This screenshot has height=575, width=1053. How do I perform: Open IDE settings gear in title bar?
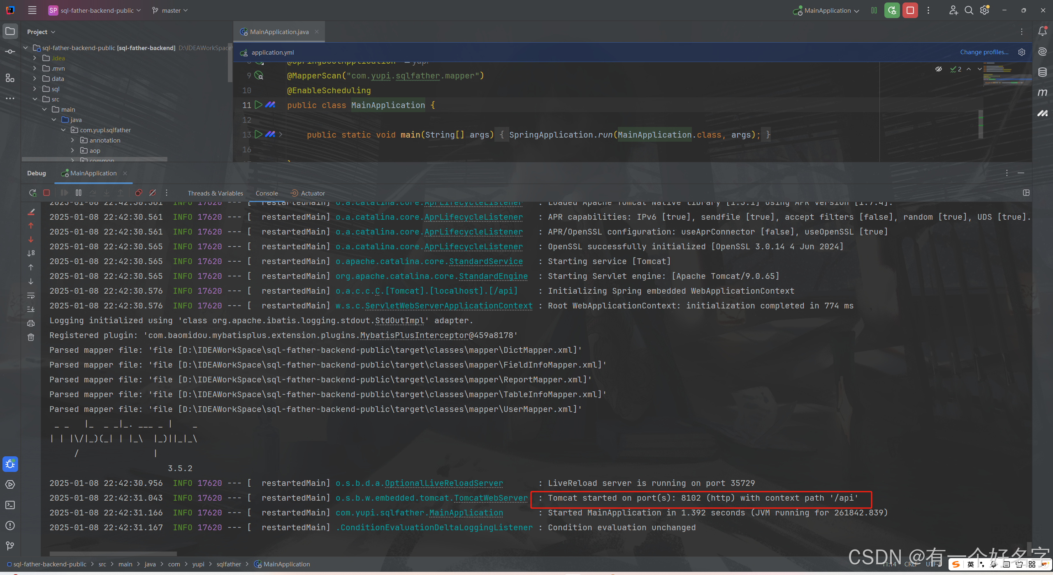985,10
